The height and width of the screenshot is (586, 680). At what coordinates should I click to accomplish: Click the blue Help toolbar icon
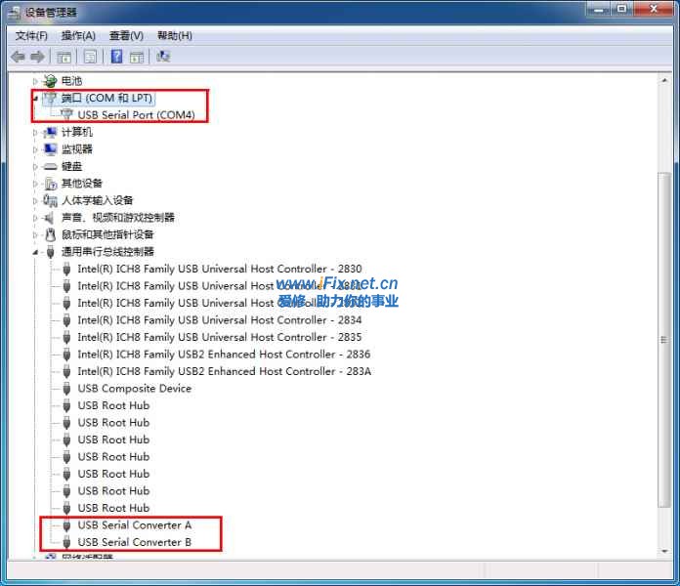116,57
